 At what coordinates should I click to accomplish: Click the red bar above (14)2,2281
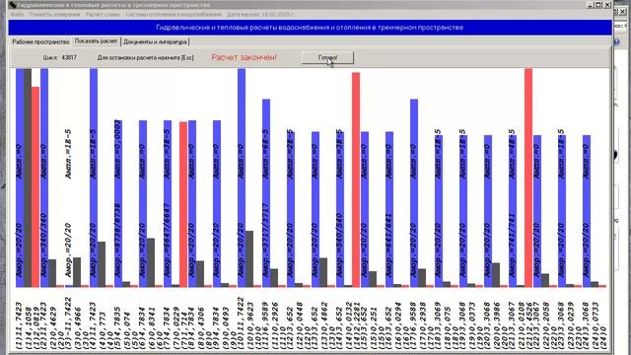click(x=356, y=179)
